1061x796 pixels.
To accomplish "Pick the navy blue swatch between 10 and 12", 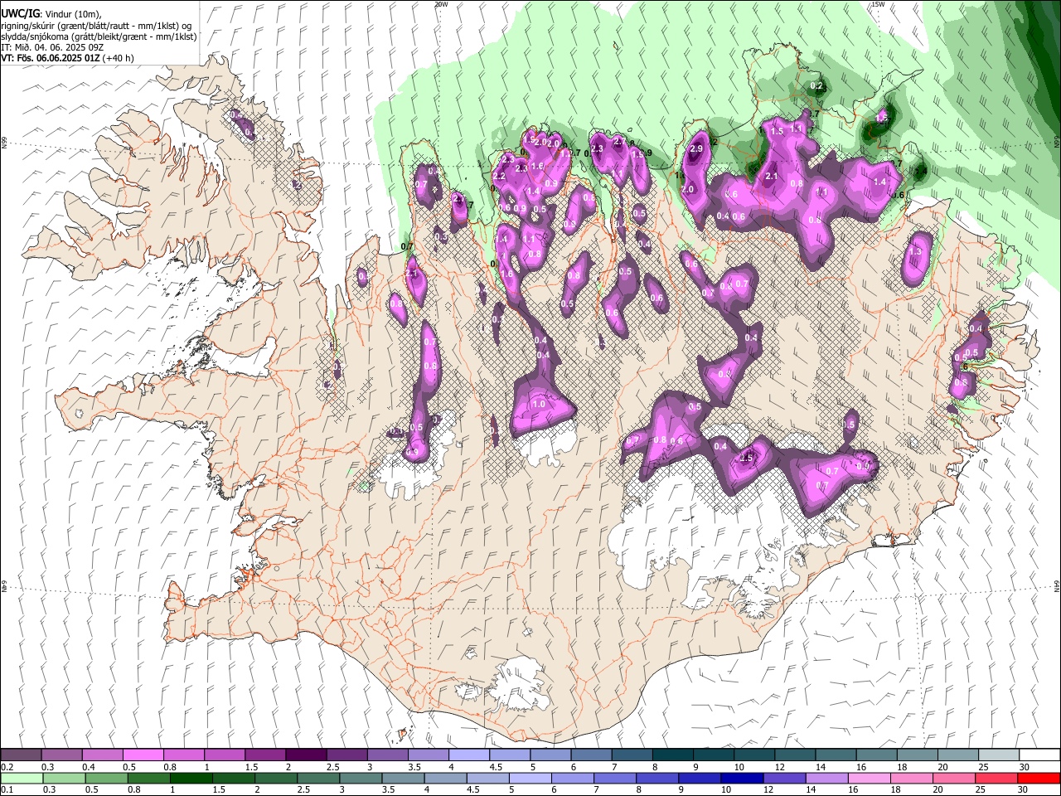I will coord(743,778).
